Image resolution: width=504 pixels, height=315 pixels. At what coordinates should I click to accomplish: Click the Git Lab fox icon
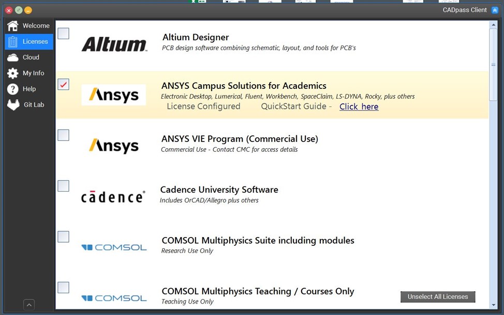13,105
